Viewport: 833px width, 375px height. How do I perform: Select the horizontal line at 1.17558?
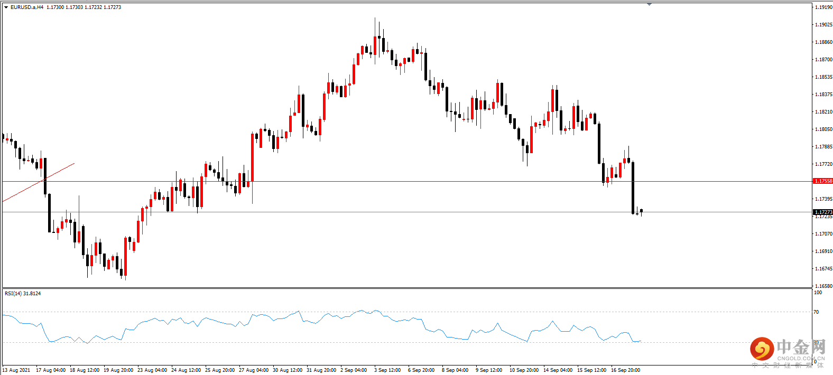click(407, 181)
